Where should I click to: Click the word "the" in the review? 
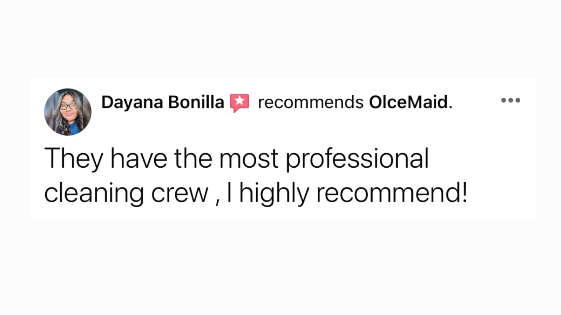tap(193, 159)
